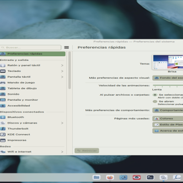This screenshot has width=183, height=183.
Task: Select the 'Se abren' radio option
Action: point(155,102)
